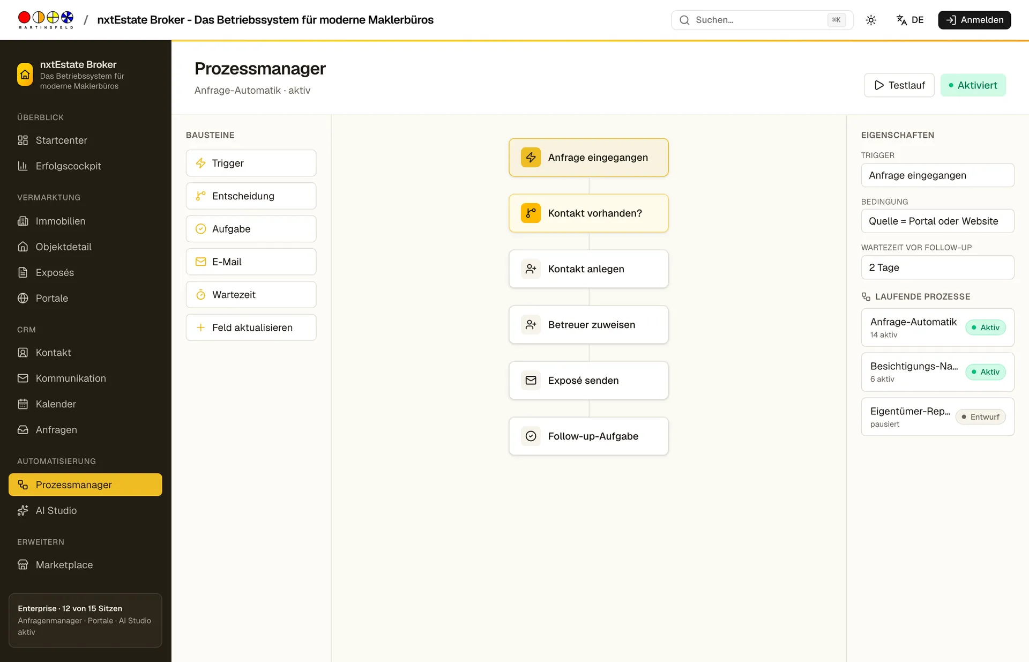Click the Wartezeit field 2 Tage
The height and width of the screenshot is (662, 1029).
(937, 267)
